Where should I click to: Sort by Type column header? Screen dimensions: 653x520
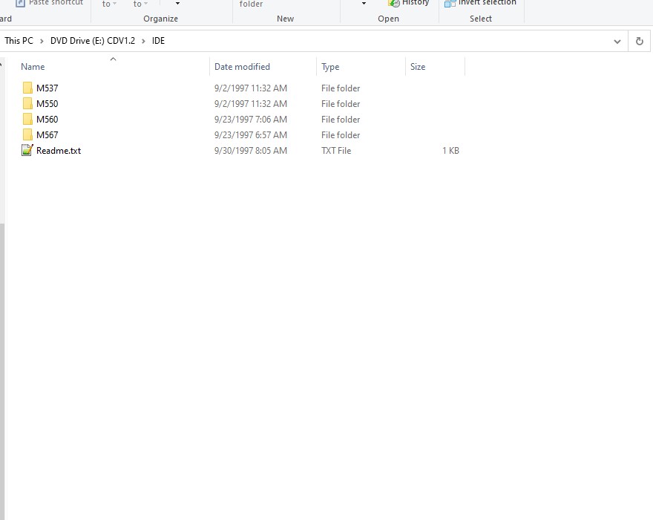click(x=330, y=67)
